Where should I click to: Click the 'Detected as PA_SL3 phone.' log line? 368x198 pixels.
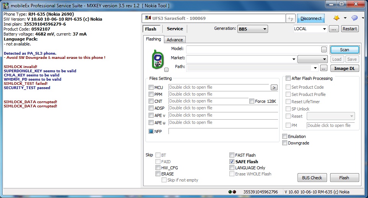[x=30, y=53]
